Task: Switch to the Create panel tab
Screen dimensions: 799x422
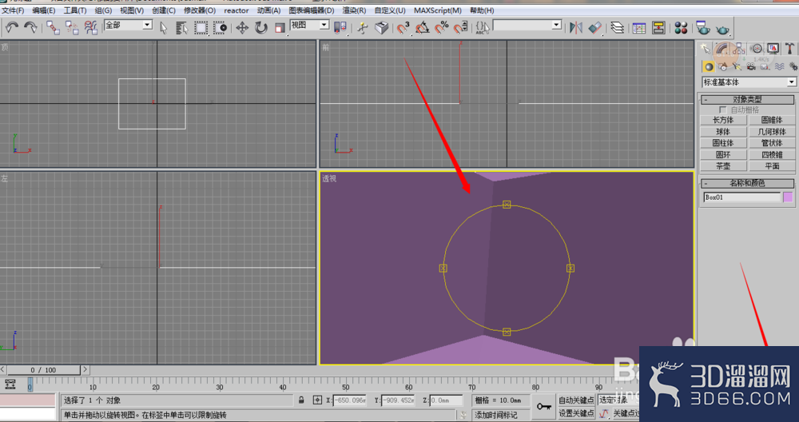Action: tap(706, 49)
